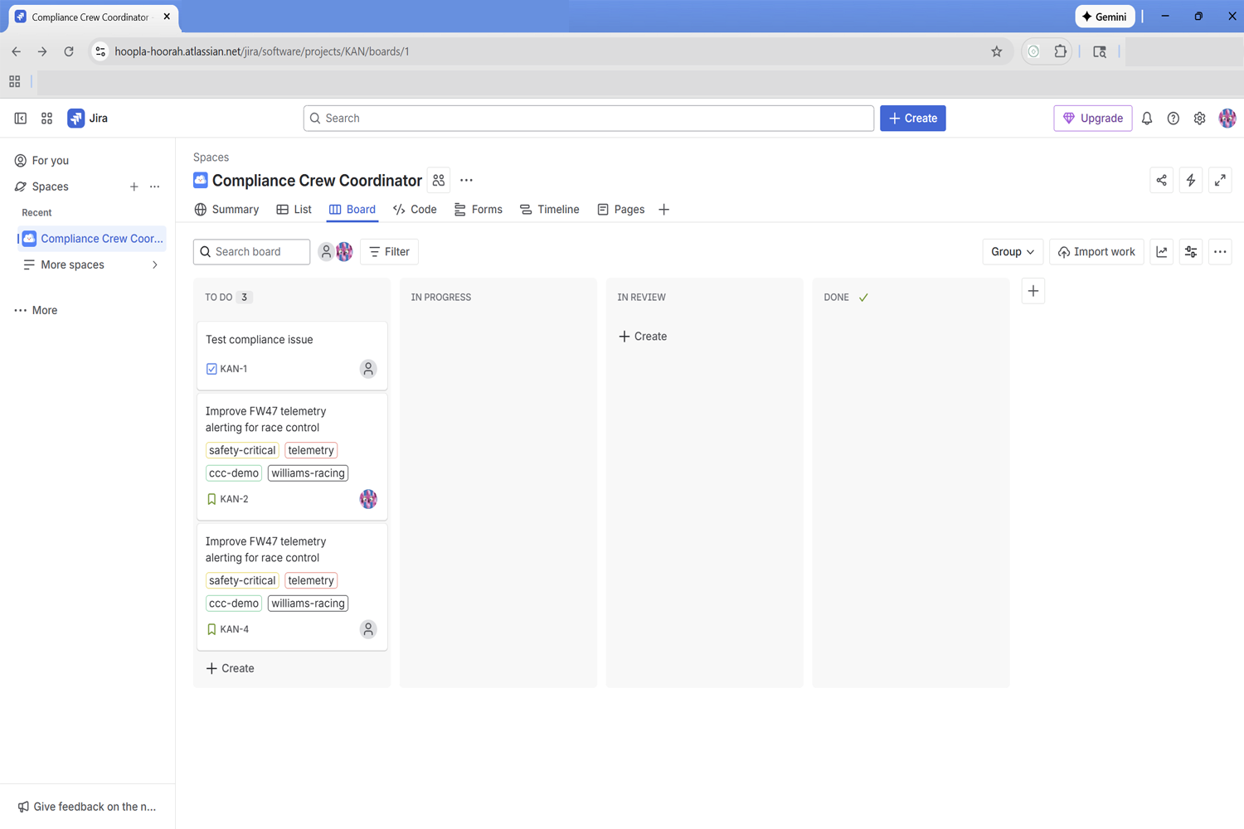The image size is (1244, 829).
Task: Open board insights chart icon
Action: tap(1162, 252)
